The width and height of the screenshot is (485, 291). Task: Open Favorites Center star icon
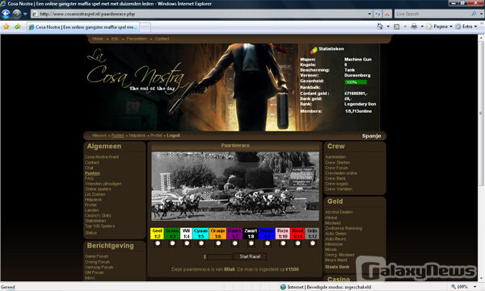point(6,27)
